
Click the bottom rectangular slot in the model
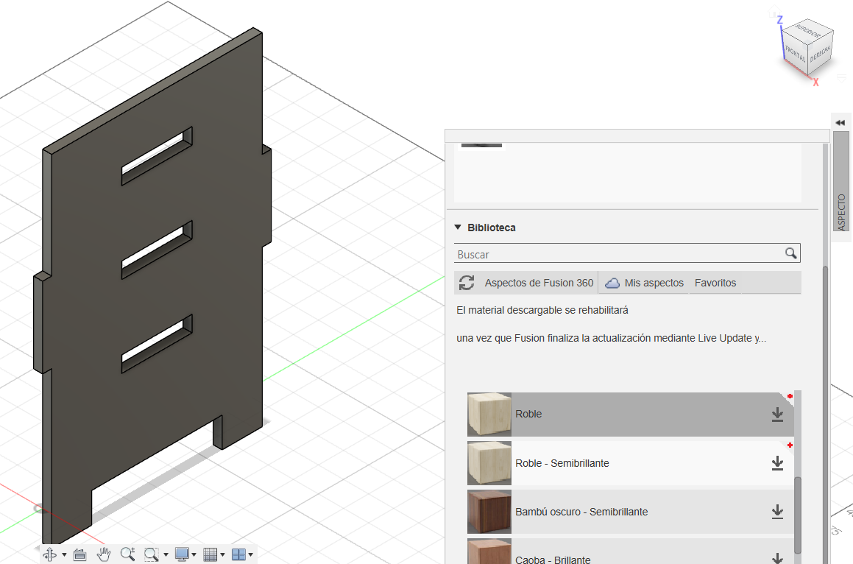[157, 344]
